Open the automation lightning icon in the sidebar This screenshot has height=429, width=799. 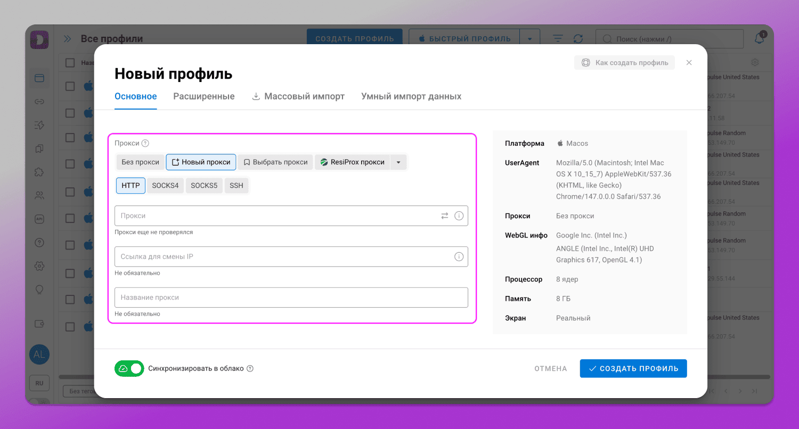(39, 125)
